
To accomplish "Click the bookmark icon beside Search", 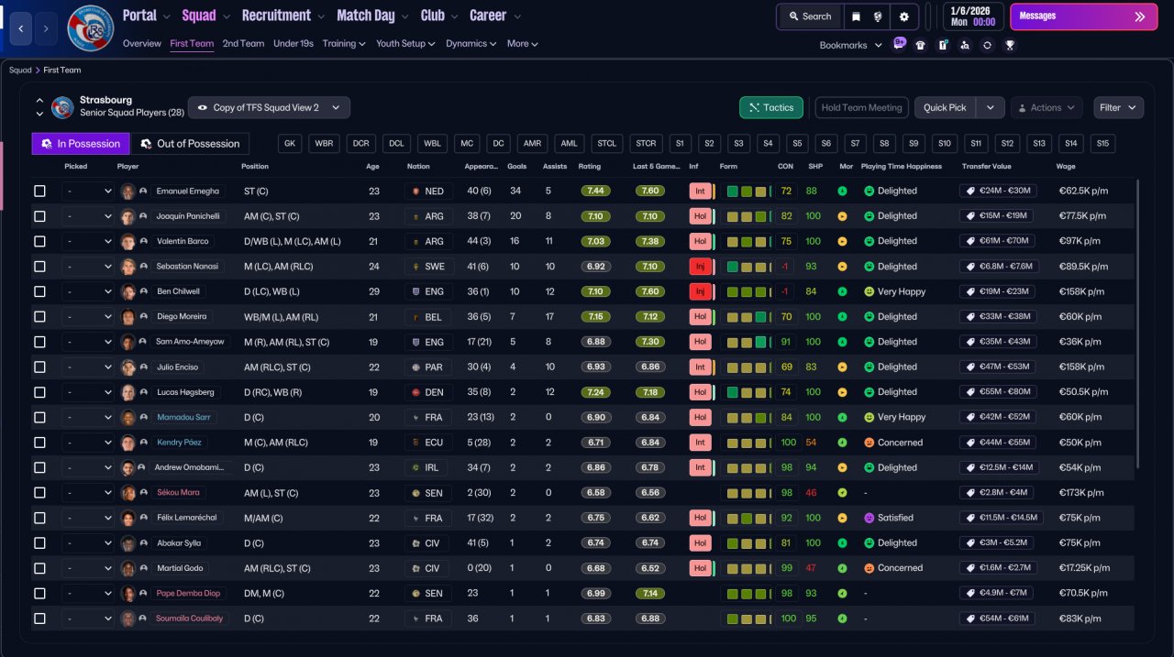I will (x=856, y=16).
